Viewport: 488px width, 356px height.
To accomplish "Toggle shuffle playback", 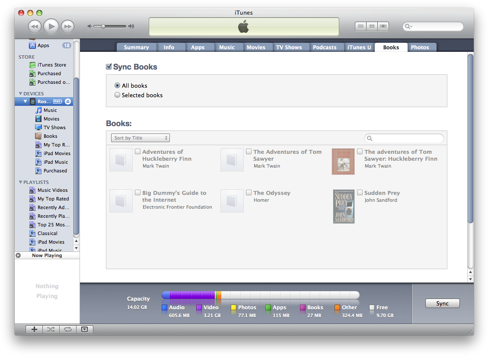I will tap(51, 329).
